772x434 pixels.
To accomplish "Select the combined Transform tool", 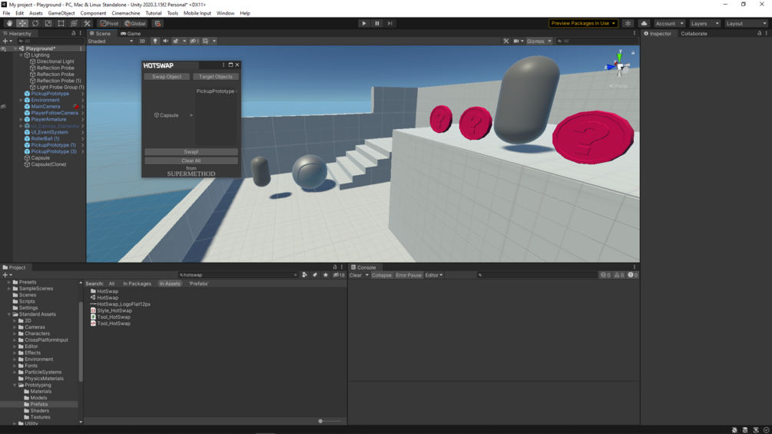I will click(x=74, y=23).
